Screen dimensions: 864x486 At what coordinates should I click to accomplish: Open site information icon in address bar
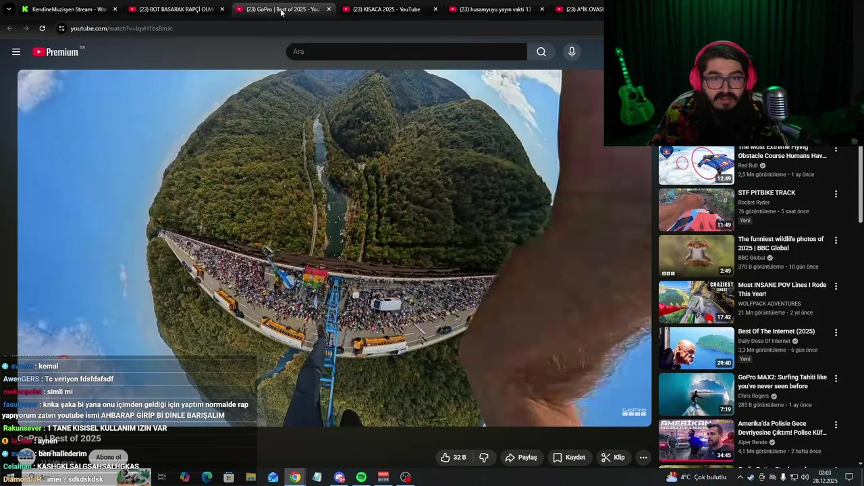pos(61,28)
